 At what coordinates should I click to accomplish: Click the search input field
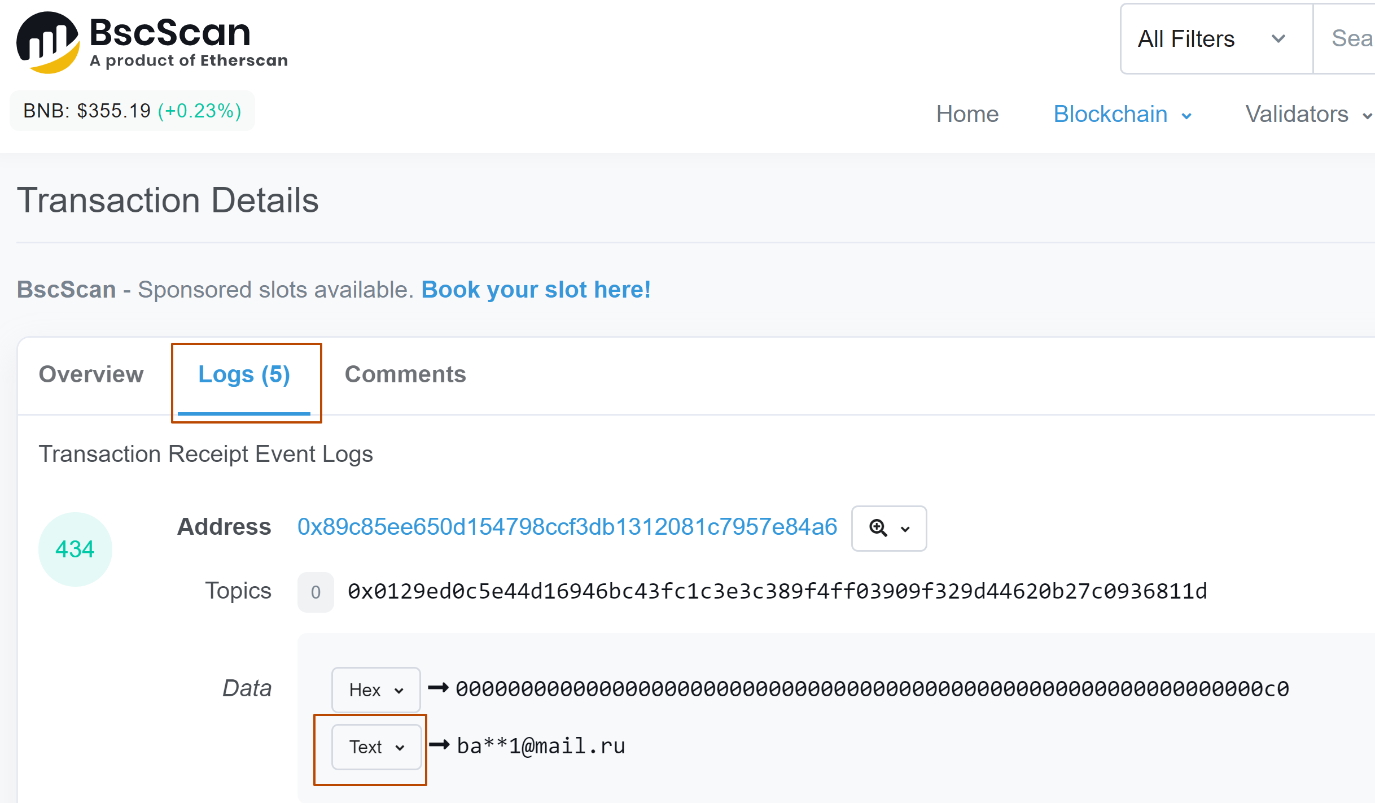click(1349, 39)
